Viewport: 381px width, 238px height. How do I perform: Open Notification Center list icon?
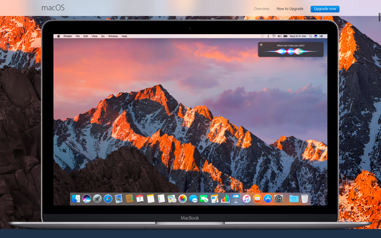(321, 36)
